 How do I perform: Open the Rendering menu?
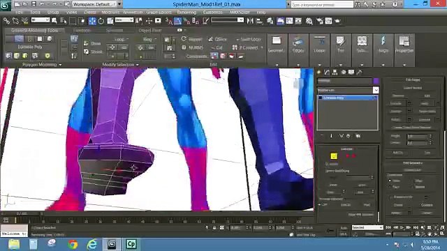pos(186,13)
